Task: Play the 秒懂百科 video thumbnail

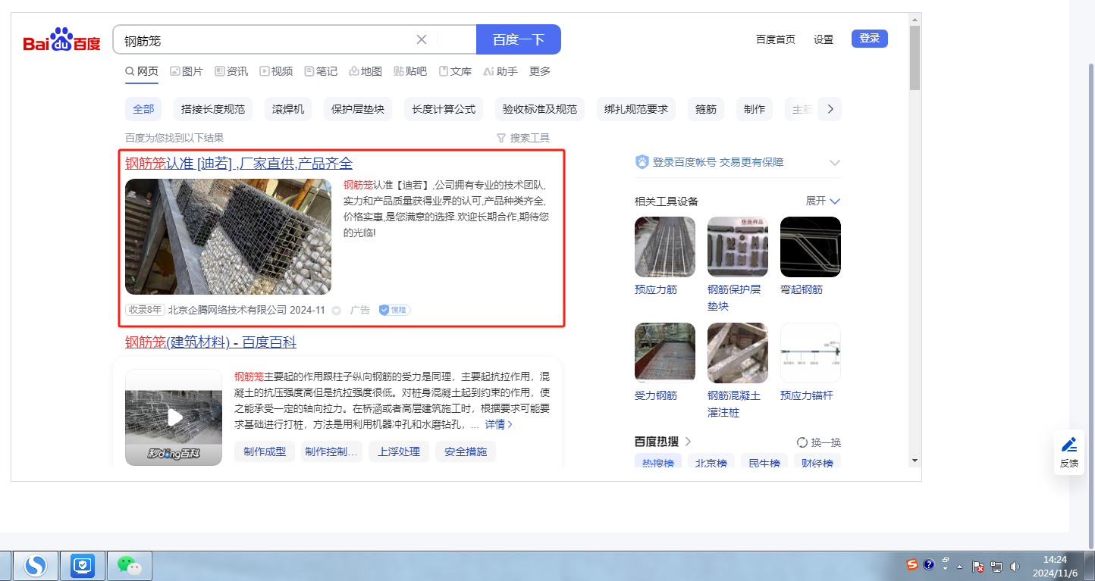Action: 174,417
